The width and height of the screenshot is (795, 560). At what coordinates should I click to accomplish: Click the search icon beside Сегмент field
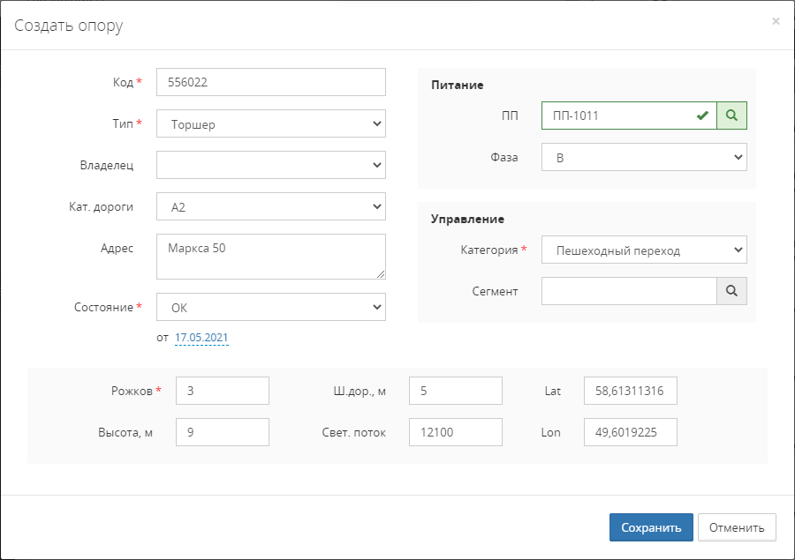click(731, 291)
